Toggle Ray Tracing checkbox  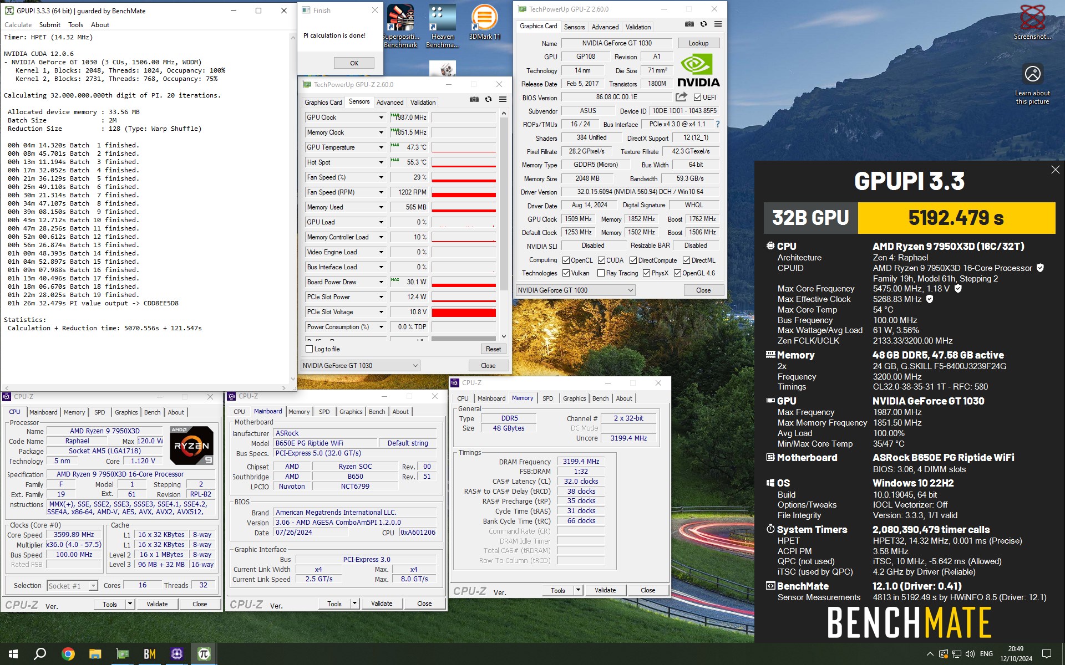click(x=601, y=273)
